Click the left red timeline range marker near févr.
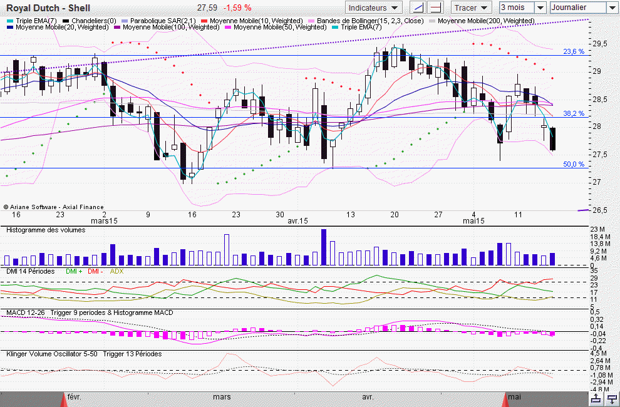Image resolution: width=620 pixels, height=407 pixels. 64,399
